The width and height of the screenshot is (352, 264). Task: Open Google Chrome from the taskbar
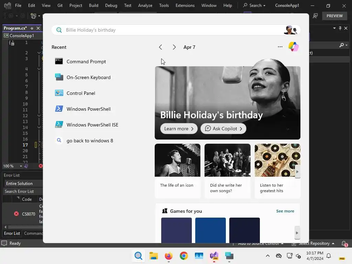[x=184, y=256]
